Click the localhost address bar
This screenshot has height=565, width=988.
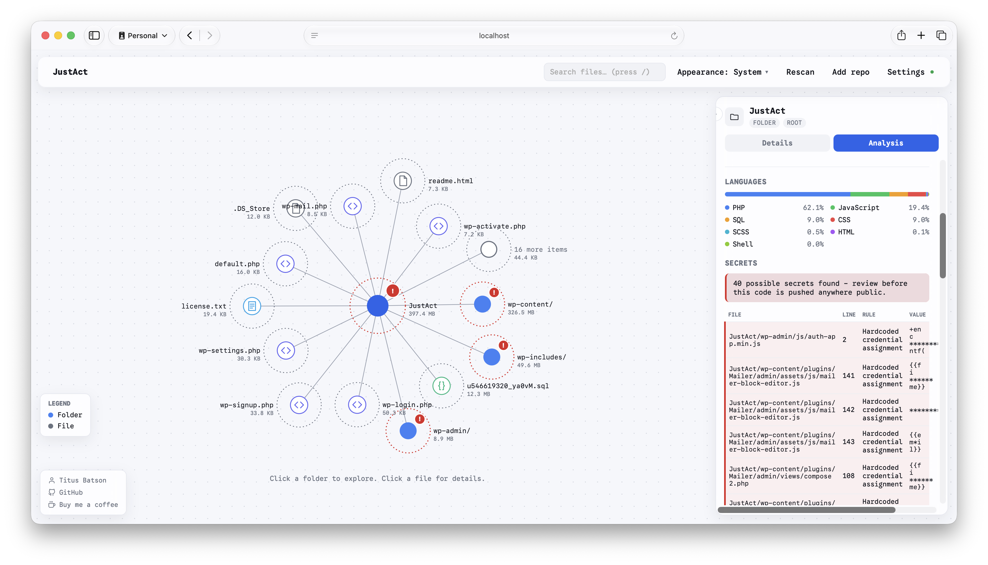[494, 36]
